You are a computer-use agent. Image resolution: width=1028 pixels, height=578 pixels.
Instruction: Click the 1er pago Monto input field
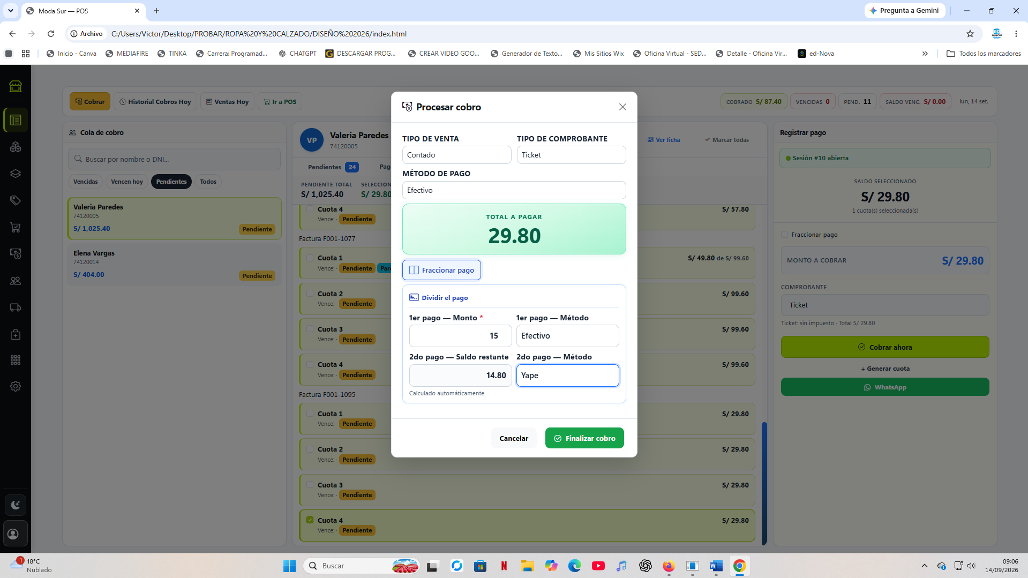(x=460, y=336)
